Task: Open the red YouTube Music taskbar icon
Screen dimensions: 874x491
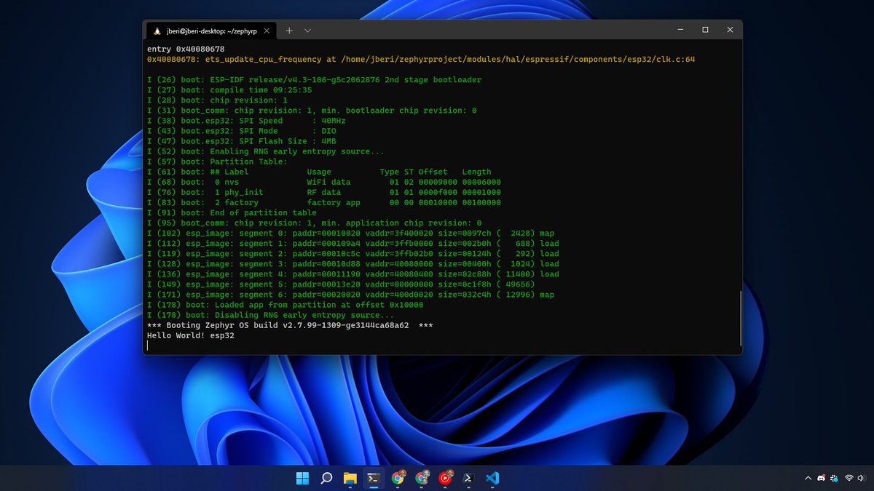Action: pos(445,478)
